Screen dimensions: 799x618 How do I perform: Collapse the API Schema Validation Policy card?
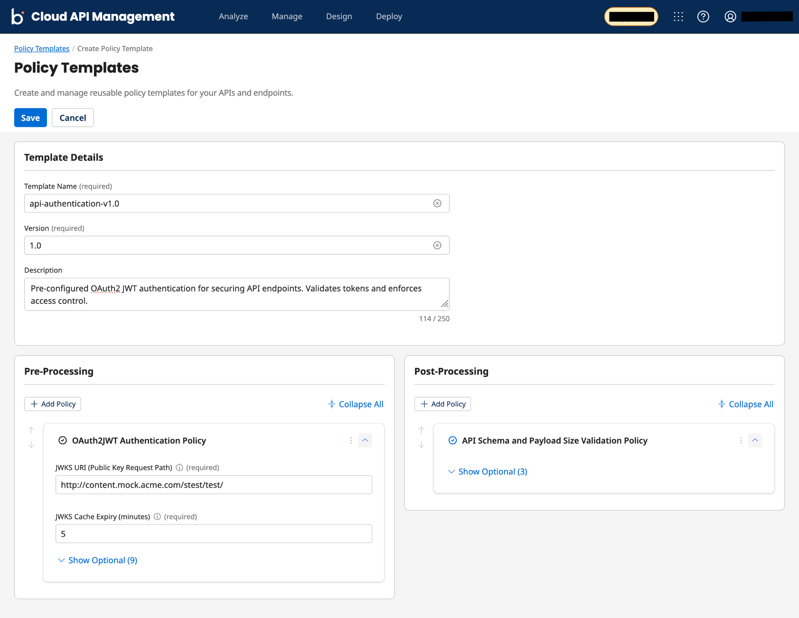[x=755, y=440]
